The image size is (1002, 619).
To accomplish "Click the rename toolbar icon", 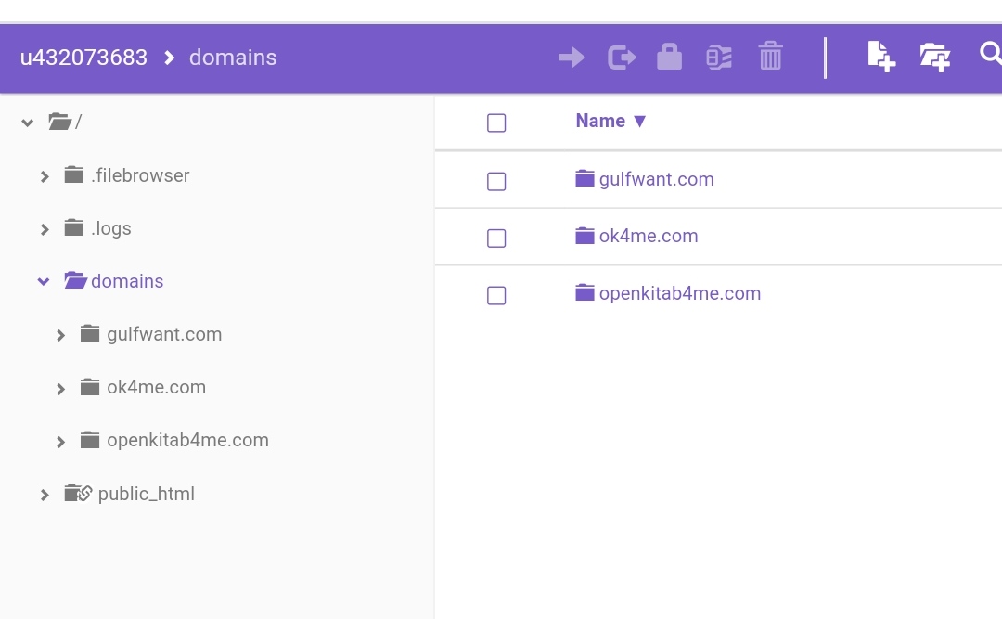I will tap(719, 58).
